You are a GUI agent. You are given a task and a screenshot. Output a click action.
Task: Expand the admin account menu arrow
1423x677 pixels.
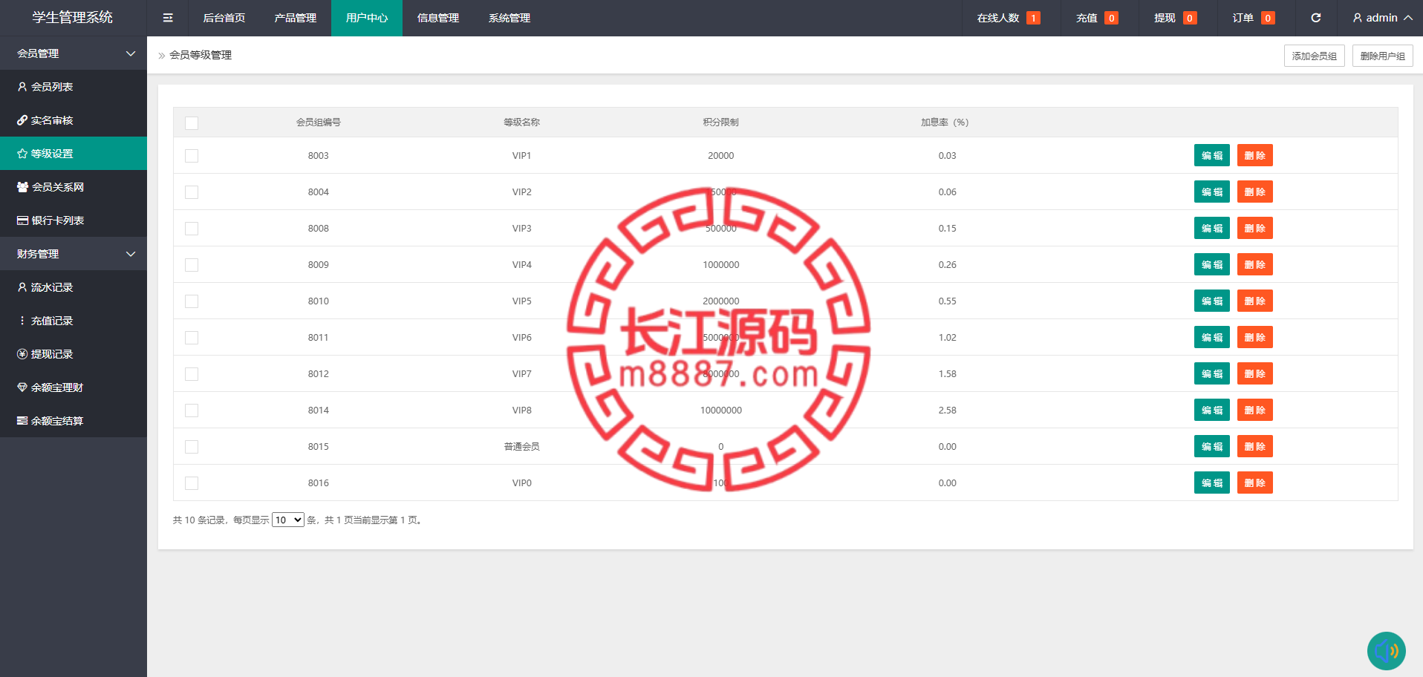[x=1408, y=18]
